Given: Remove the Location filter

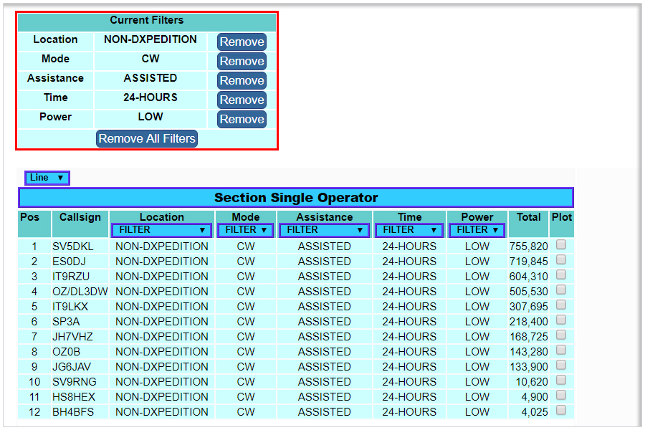Looking at the screenshot, I should tap(242, 42).
